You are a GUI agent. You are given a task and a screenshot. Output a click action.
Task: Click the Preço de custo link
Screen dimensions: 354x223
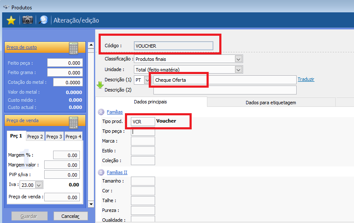(x=22, y=47)
